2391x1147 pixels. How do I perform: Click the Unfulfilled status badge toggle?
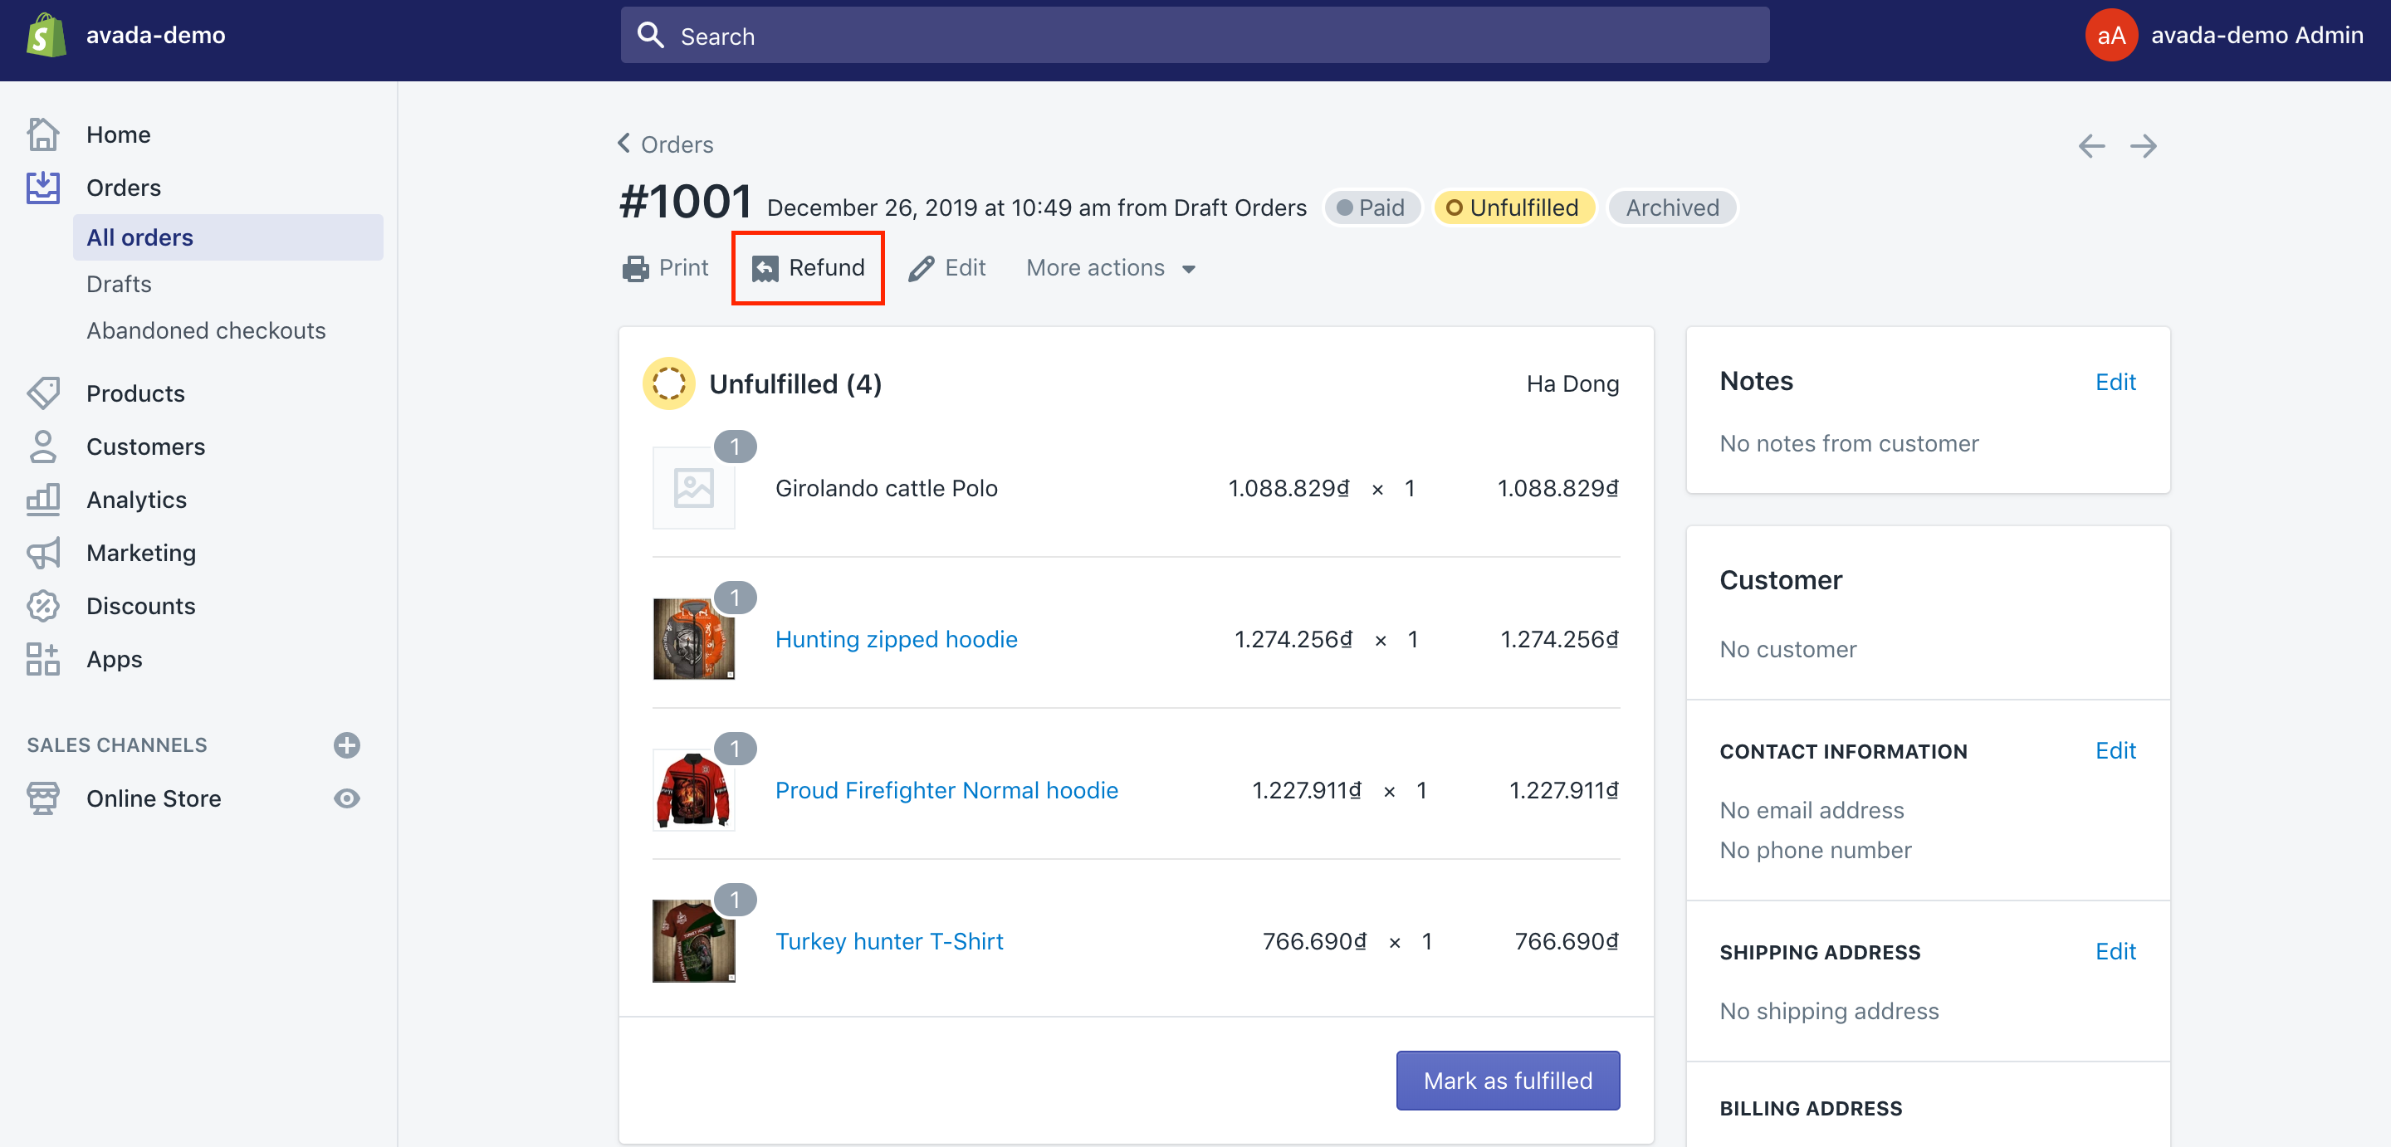[x=1511, y=206]
